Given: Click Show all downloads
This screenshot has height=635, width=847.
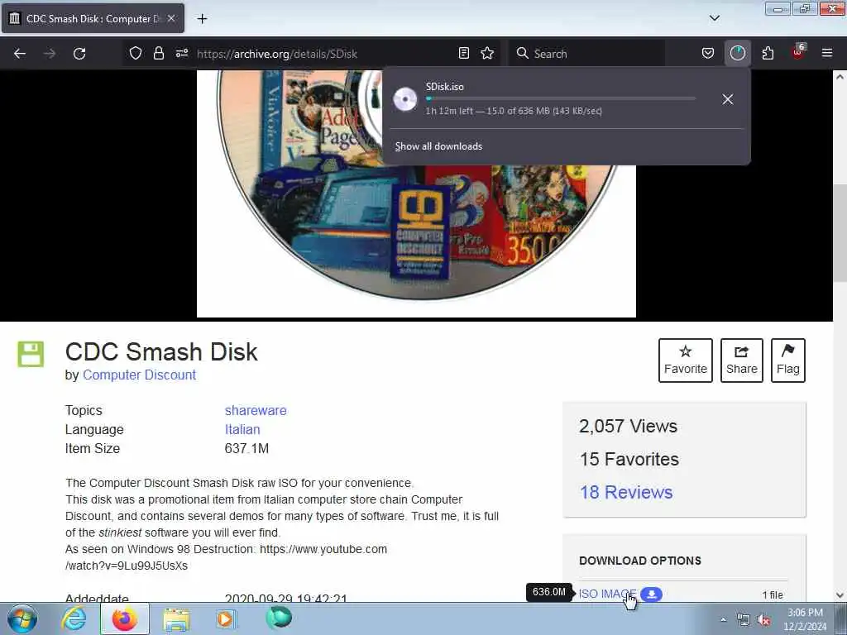Looking at the screenshot, I should coord(438,146).
